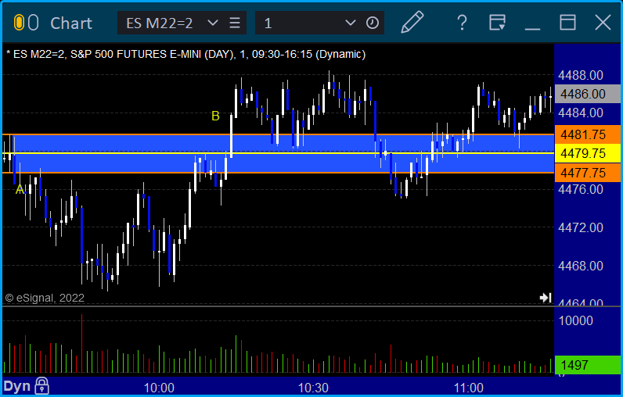Click the yellow link chain icon

point(19,23)
